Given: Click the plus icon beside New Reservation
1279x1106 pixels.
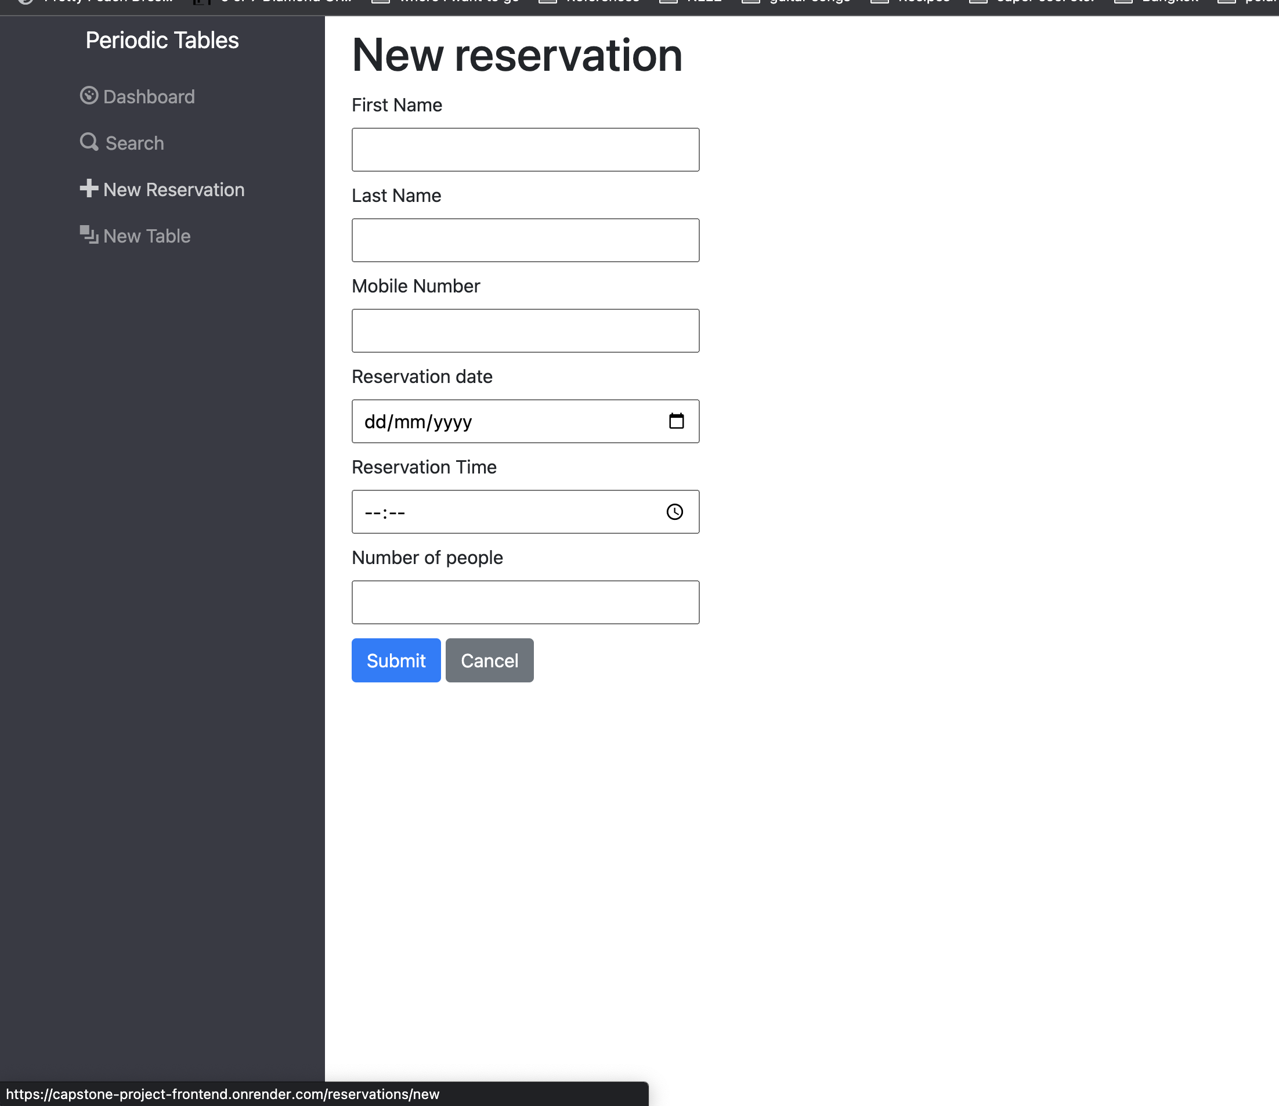Looking at the screenshot, I should point(88,188).
